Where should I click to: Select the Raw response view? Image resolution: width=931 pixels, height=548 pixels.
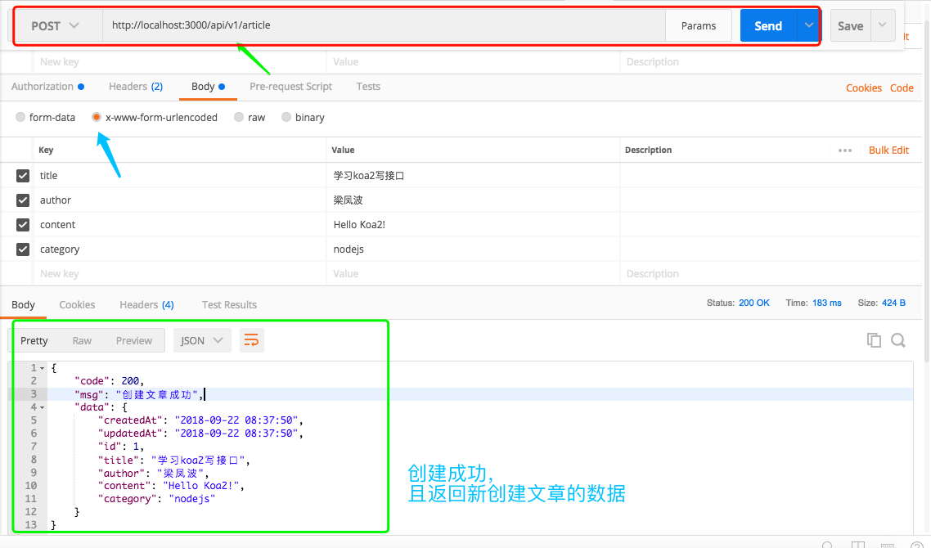point(82,340)
